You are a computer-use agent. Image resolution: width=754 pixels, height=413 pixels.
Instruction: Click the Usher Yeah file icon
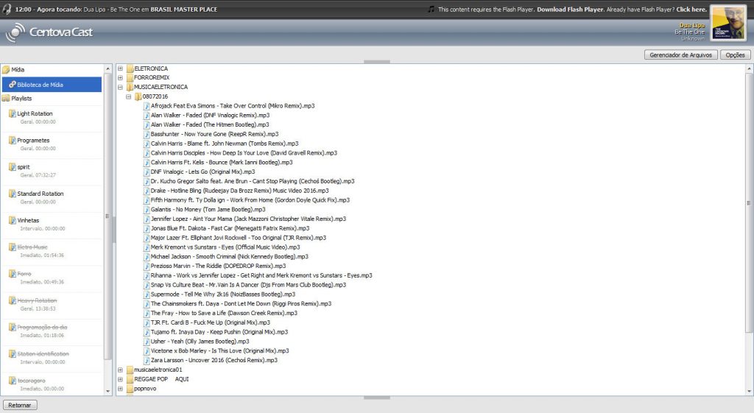tap(147, 342)
